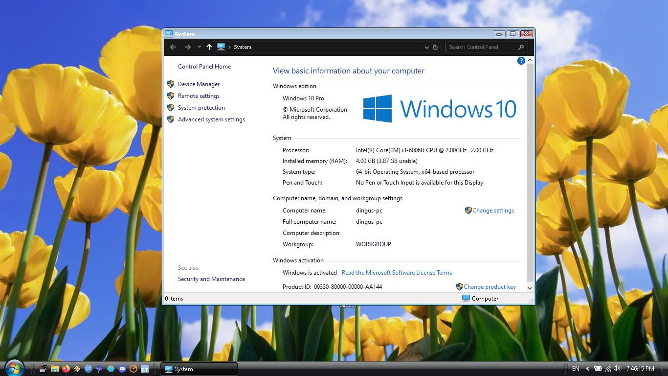This screenshot has height=376, width=668.
Task: Expand the breadcrumb chevron before System
Action: click(229, 47)
